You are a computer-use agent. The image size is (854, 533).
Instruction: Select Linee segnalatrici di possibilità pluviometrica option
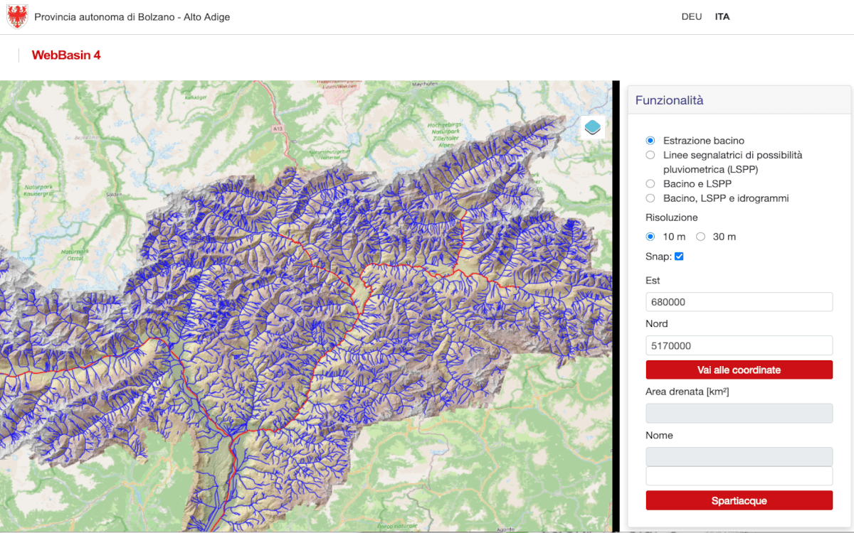[650, 155]
